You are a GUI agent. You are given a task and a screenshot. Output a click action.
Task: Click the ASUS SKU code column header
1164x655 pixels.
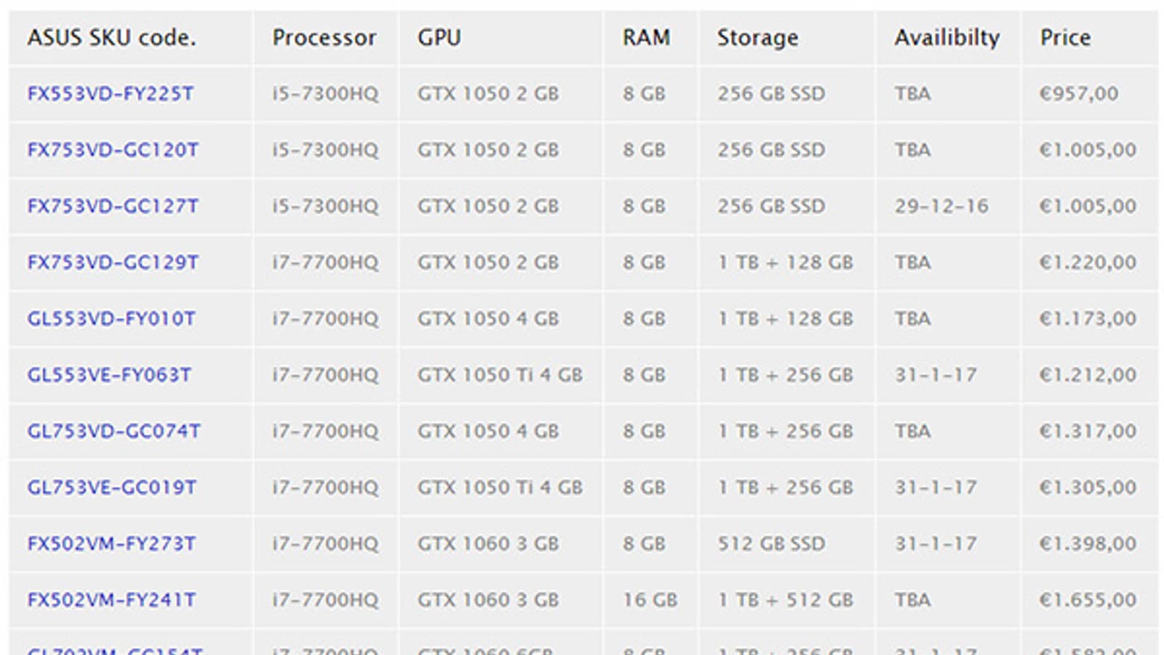click(111, 37)
